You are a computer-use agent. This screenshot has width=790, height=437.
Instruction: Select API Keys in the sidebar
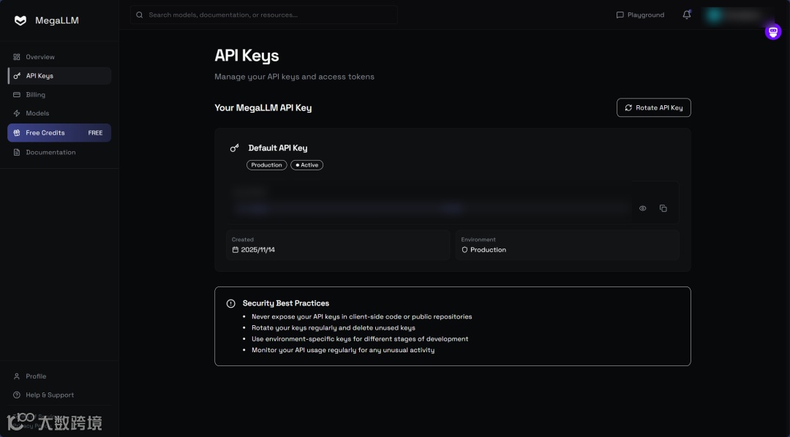59,76
